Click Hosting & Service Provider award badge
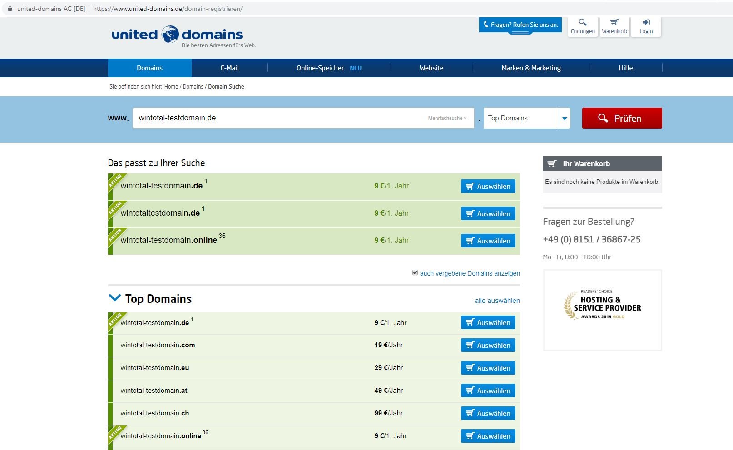Viewport: 733px width, 450px height. (603, 310)
